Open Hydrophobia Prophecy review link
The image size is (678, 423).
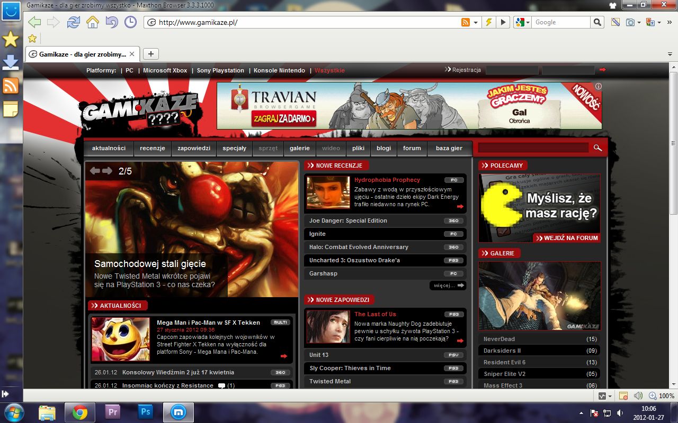387,180
